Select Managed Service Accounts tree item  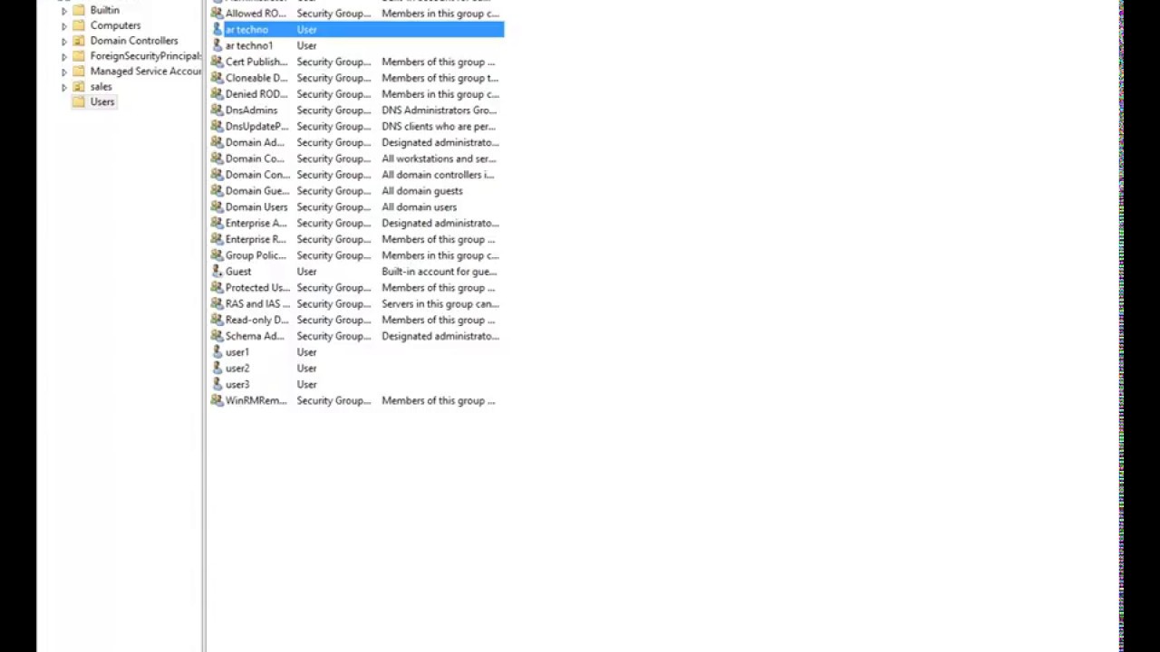click(145, 71)
